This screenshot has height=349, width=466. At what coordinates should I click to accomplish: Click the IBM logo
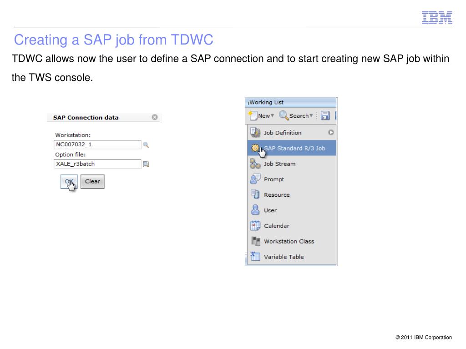point(437,18)
